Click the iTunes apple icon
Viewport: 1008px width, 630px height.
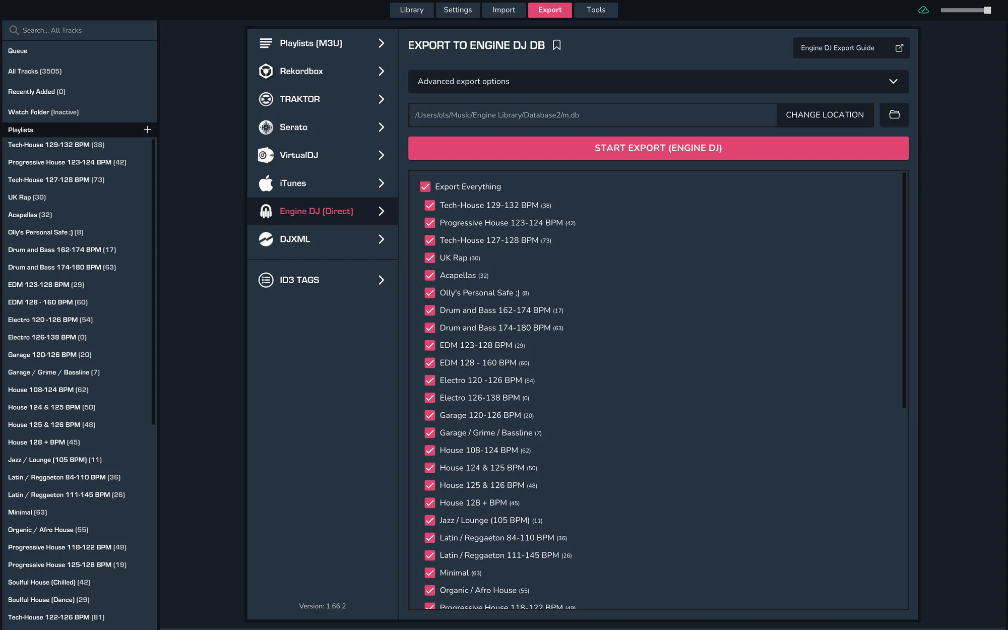point(266,183)
